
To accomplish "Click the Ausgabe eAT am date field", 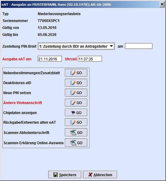I will (x=50, y=59).
